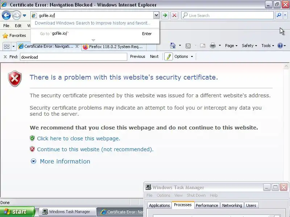Click the Help question mark icon
The width and height of the screenshot is (290, 217).
tap(280, 46)
